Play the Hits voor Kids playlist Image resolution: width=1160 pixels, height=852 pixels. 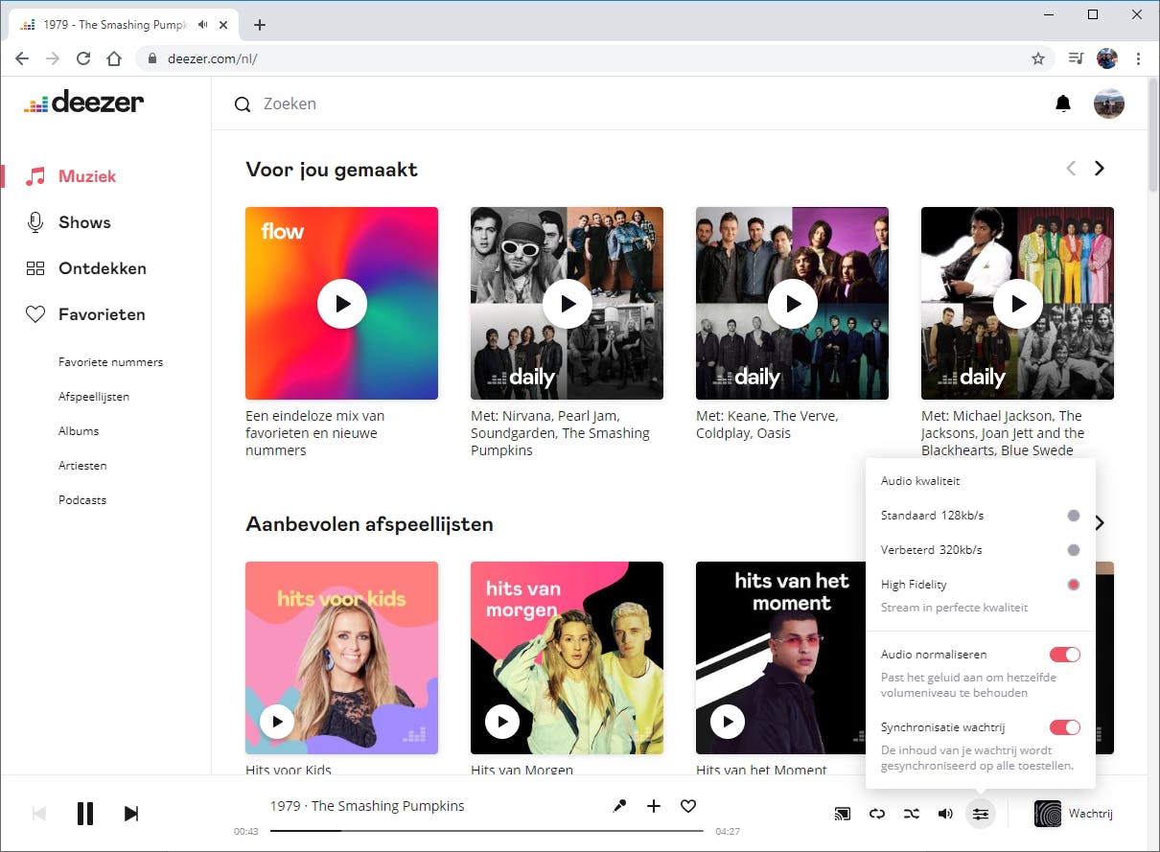(277, 721)
